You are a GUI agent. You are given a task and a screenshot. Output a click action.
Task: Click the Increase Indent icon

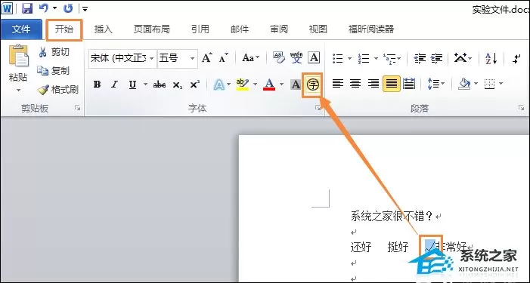click(x=436, y=58)
